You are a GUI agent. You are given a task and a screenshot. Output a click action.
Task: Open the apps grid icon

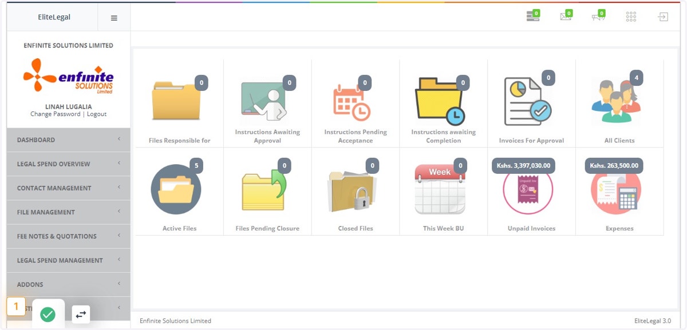tap(631, 17)
